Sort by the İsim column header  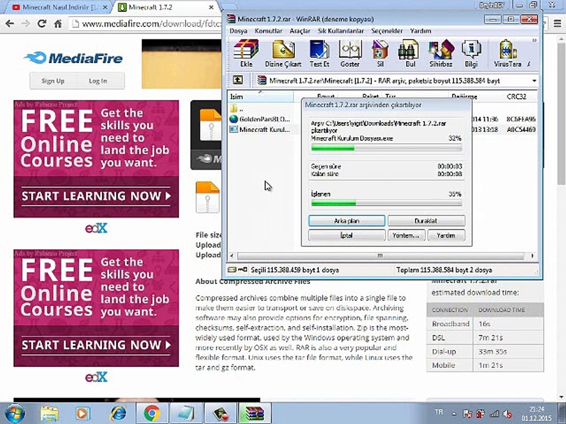(x=261, y=97)
